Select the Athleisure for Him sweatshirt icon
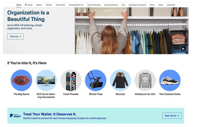197x127 pixels. tap(145, 80)
